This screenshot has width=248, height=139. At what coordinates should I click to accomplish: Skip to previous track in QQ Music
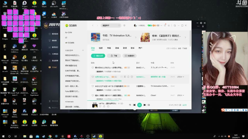pos(134,105)
